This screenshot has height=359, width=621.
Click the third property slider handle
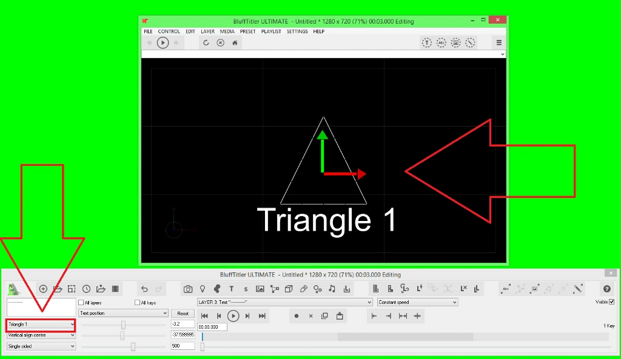point(133,346)
